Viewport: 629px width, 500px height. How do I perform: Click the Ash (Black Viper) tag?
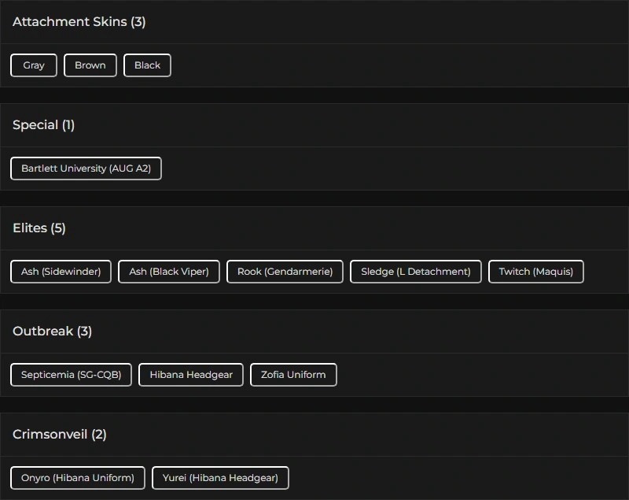[x=169, y=272]
